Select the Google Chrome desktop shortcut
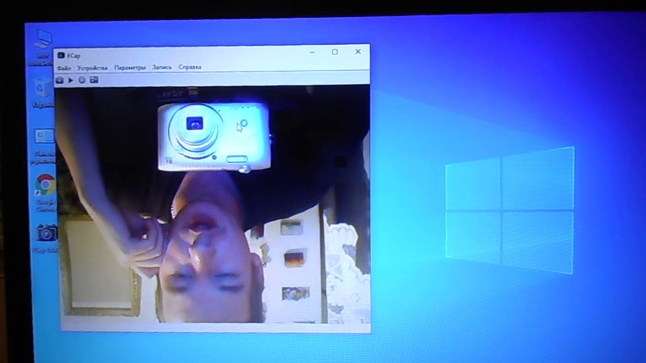Viewport: 646px width, 363px height. pos(45,186)
